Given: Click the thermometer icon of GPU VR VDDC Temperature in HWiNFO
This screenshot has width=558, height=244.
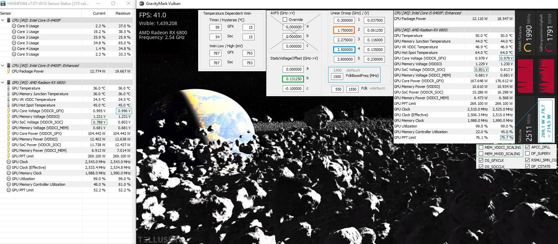Looking at the screenshot, I should point(9,100).
